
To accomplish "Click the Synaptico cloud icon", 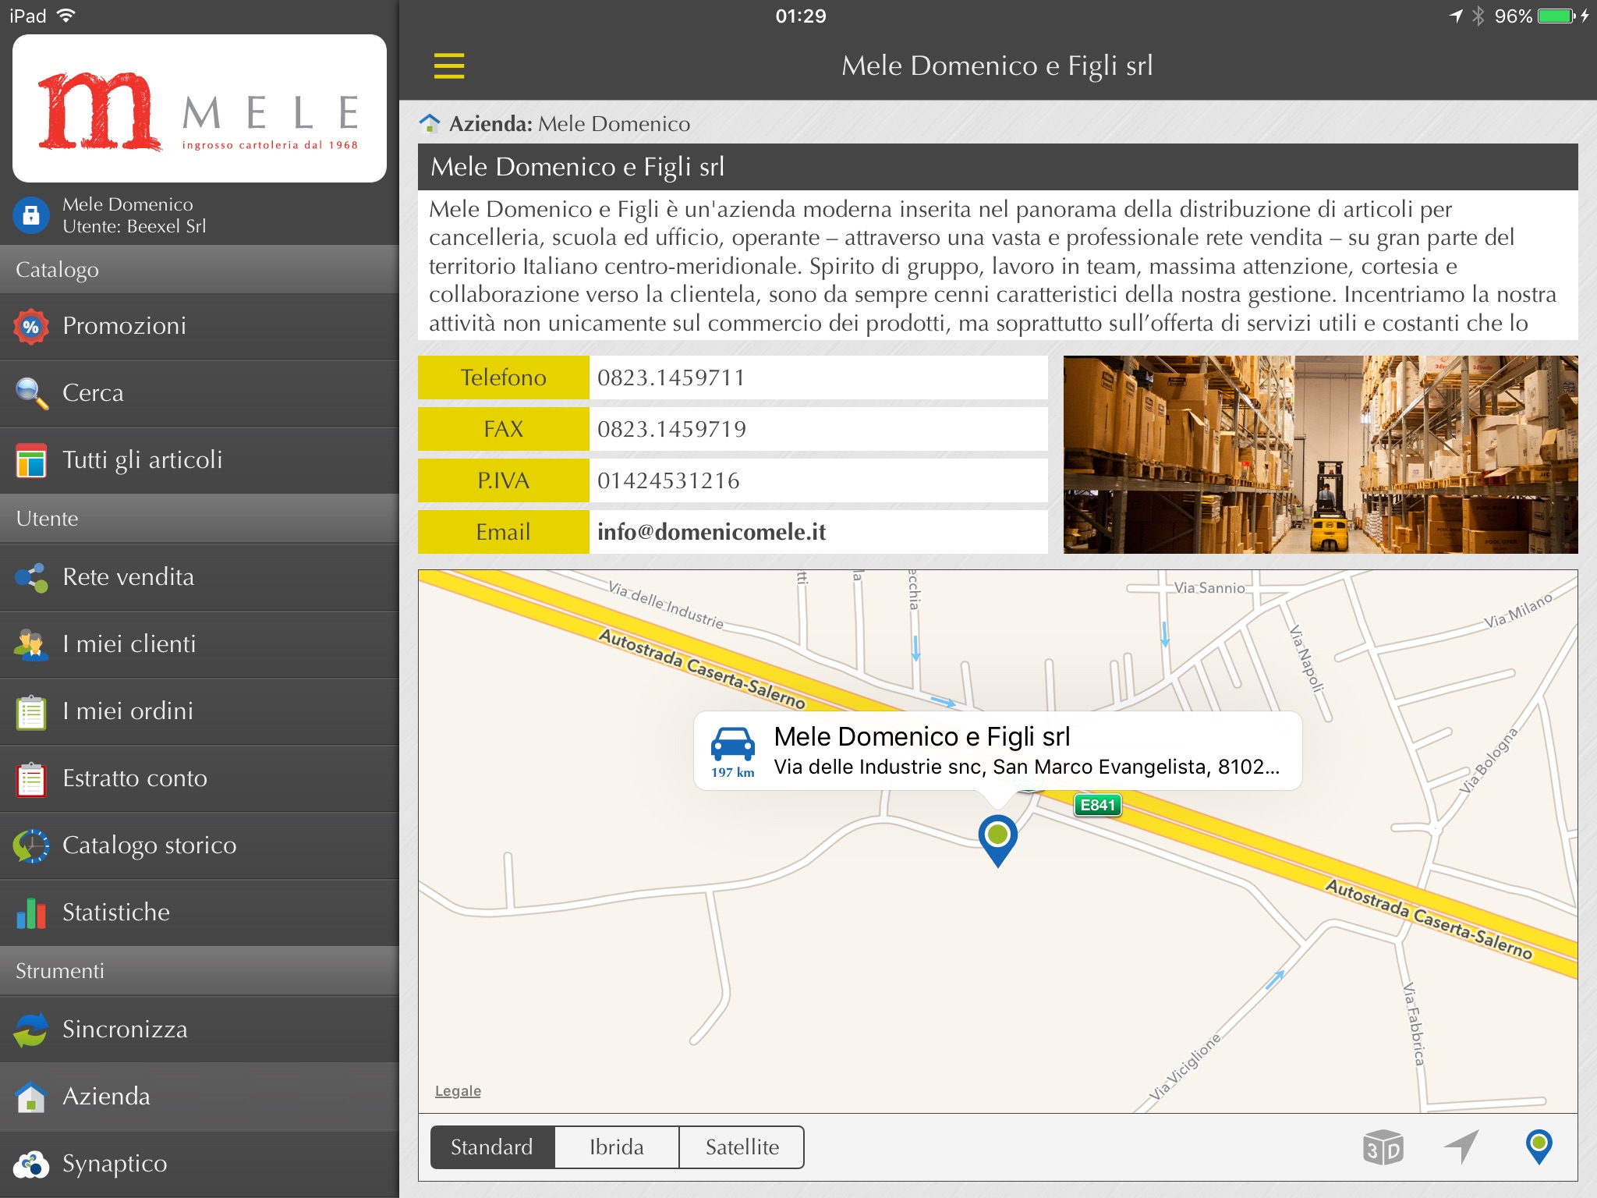I will tap(31, 1164).
